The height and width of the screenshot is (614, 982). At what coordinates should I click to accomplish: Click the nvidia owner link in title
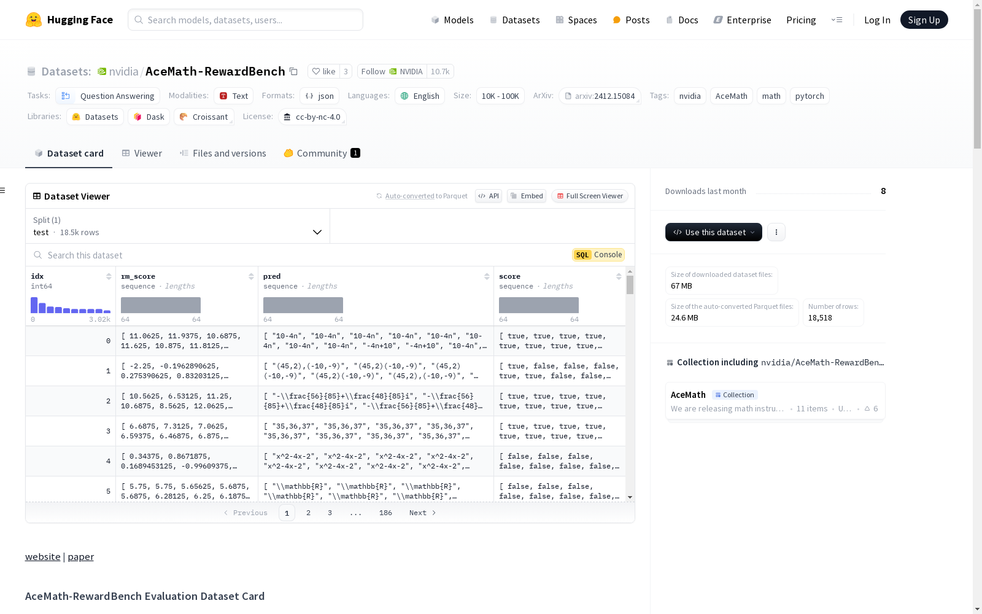(124, 72)
